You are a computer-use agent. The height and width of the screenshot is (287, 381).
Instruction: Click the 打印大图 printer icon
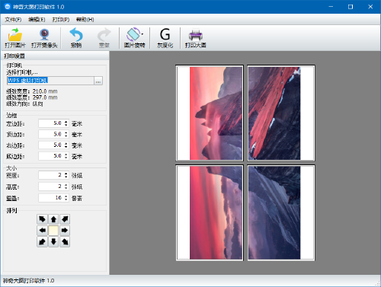(195, 38)
